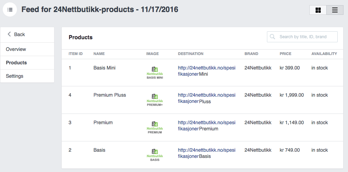The height and width of the screenshot is (172, 348).
Task: Open the Premium product image
Action: pos(155,127)
